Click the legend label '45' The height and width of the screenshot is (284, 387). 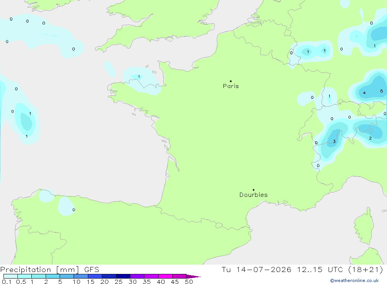(175, 282)
